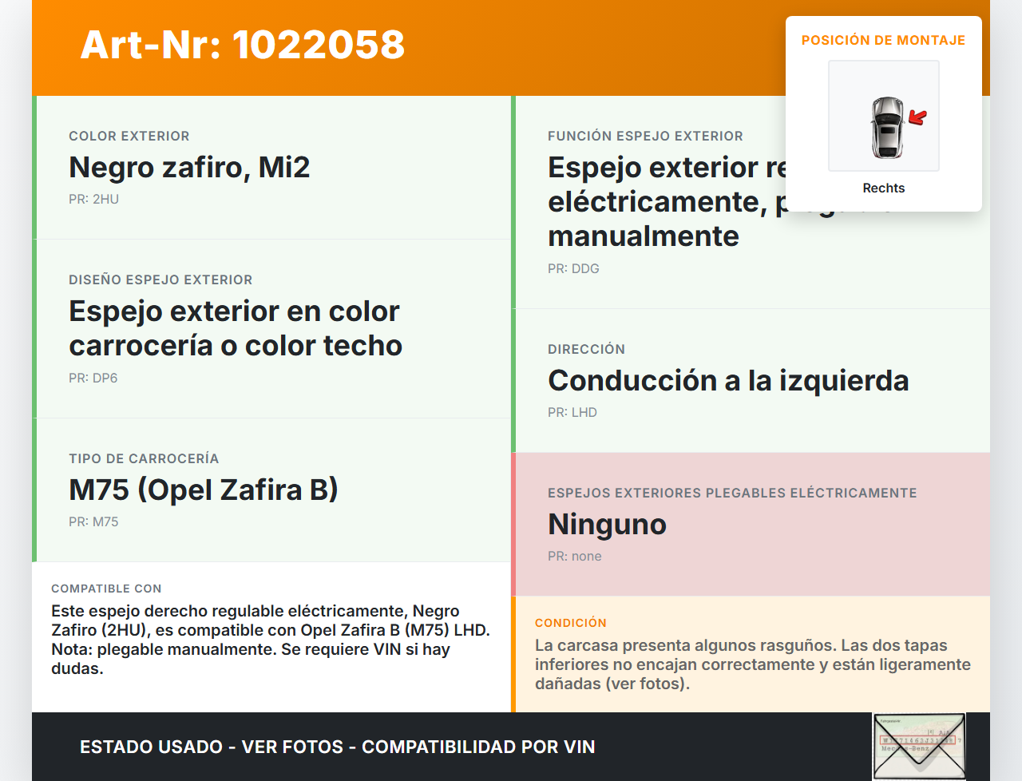Select the Art-Nr 1022058 heading
The height and width of the screenshot is (781, 1022).
(x=243, y=45)
